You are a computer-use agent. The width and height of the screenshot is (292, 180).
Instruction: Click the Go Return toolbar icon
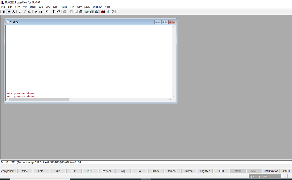(x=25, y=11)
